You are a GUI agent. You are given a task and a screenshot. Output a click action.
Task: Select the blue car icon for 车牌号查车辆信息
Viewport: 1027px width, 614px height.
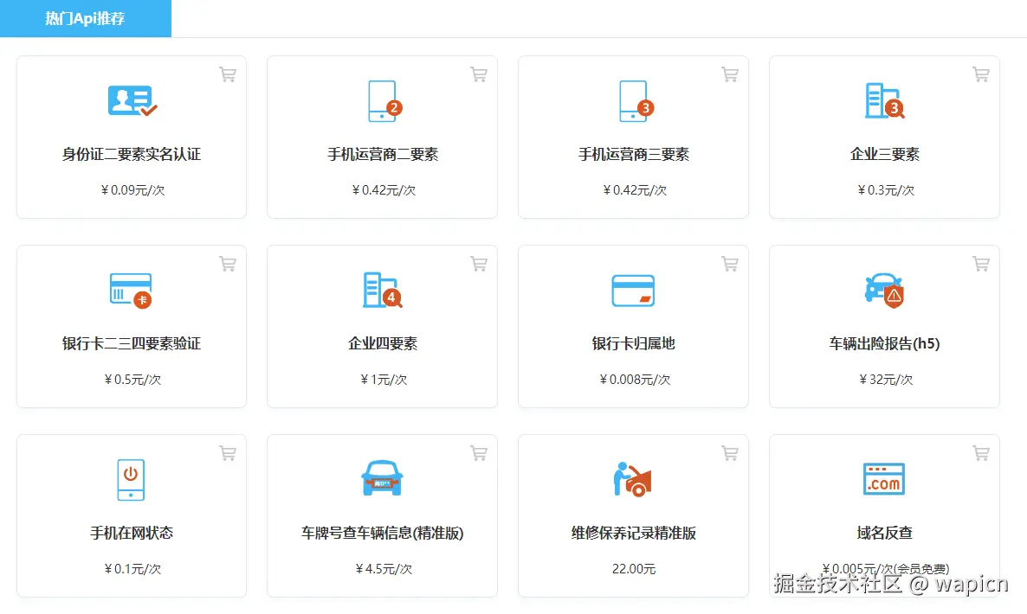tap(381, 479)
